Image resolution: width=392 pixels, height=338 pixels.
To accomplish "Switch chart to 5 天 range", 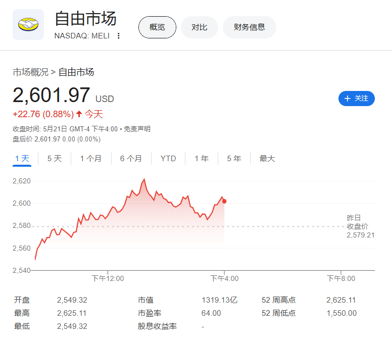I will tap(55, 159).
